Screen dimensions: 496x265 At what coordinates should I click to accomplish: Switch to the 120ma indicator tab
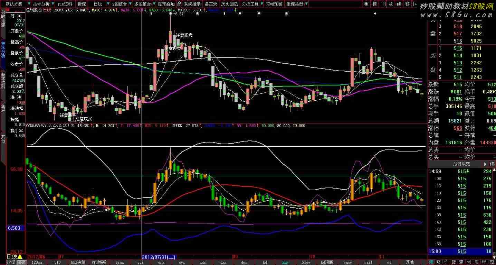(37, 262)
